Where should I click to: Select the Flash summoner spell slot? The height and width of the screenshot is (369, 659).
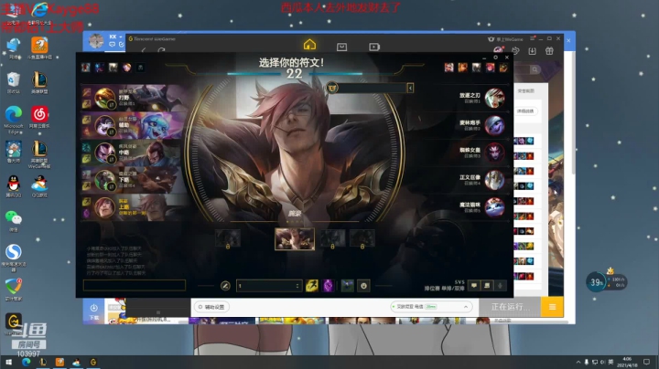pyautogui.click(x=312, y=286)
